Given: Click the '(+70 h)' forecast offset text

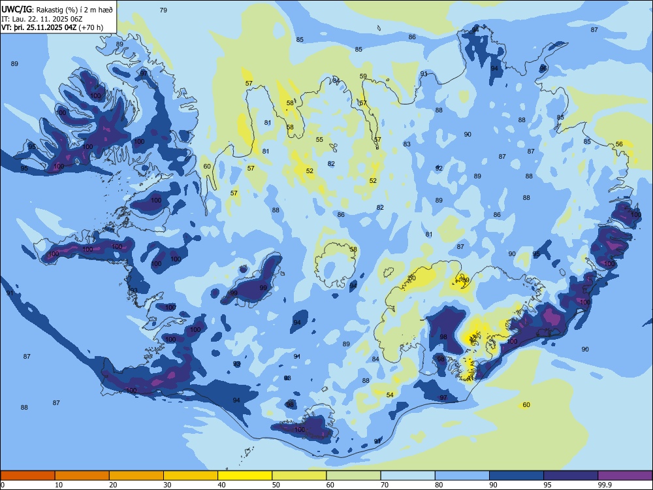Looking at the screenshot, I should click(91, 27).
